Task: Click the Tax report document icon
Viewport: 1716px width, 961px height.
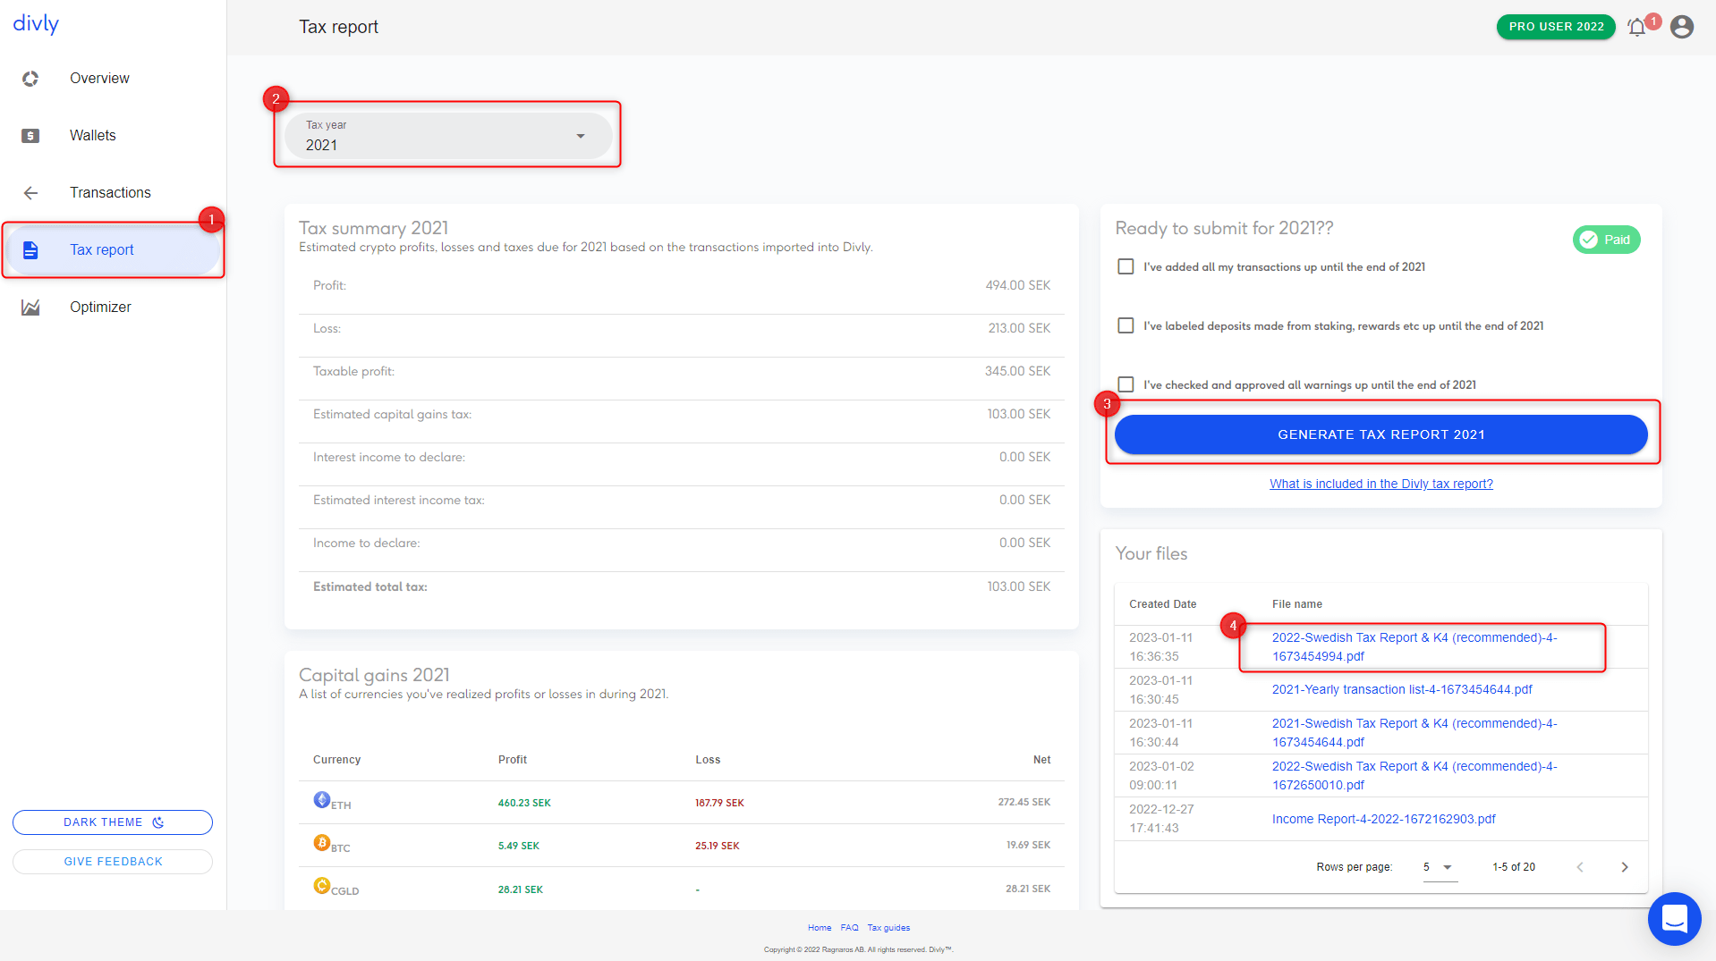Action: click(30, 250)
